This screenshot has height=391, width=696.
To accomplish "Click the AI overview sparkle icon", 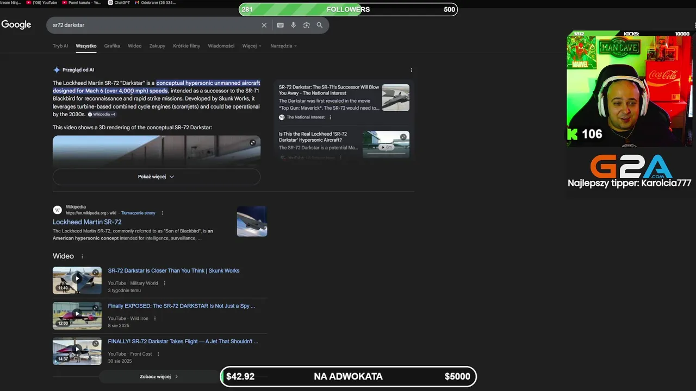I will tap(57, 70).
